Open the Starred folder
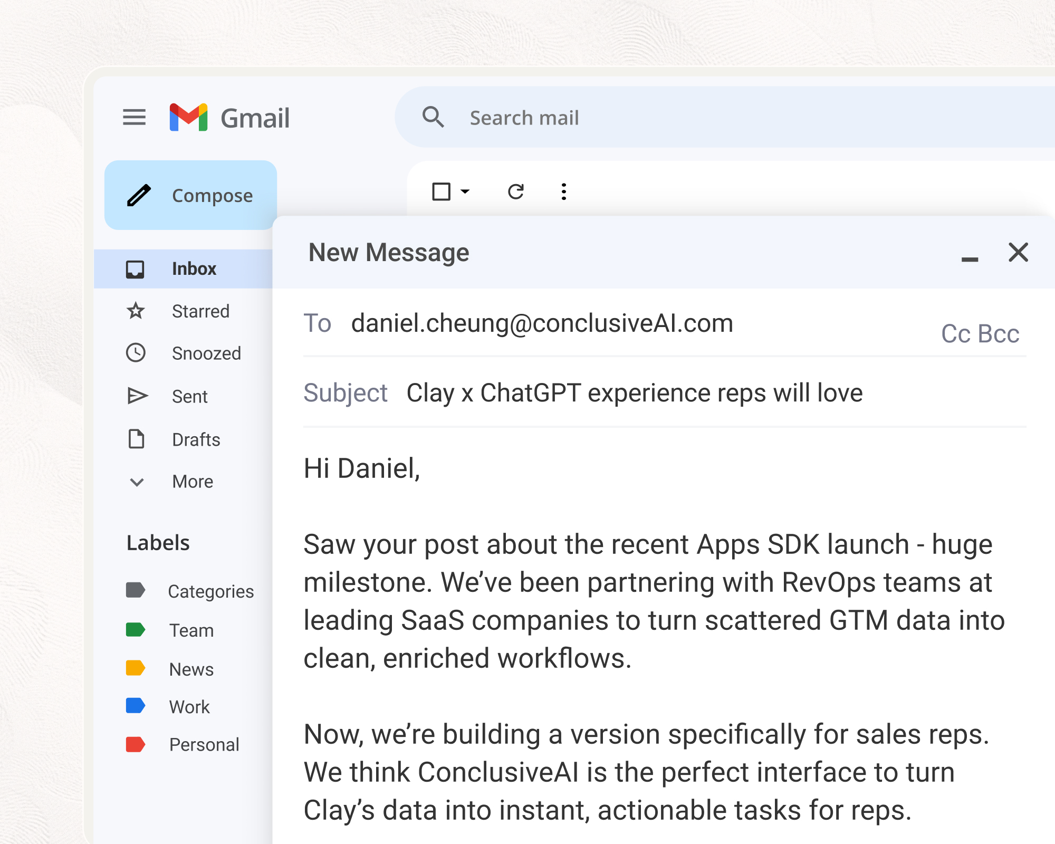The width and height of the screenshot is (1055, 844). click(x=200, y=311)
